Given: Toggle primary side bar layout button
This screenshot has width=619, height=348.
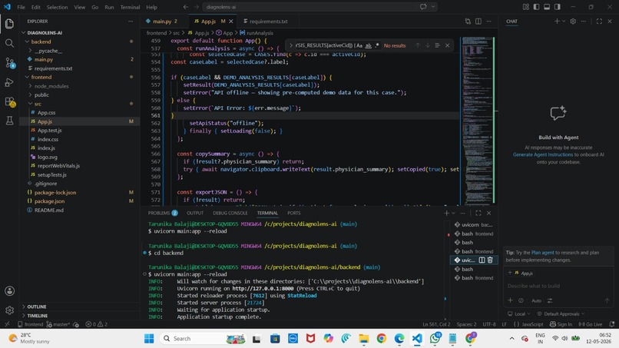Looking at the screenshot, I should point(536,7).
